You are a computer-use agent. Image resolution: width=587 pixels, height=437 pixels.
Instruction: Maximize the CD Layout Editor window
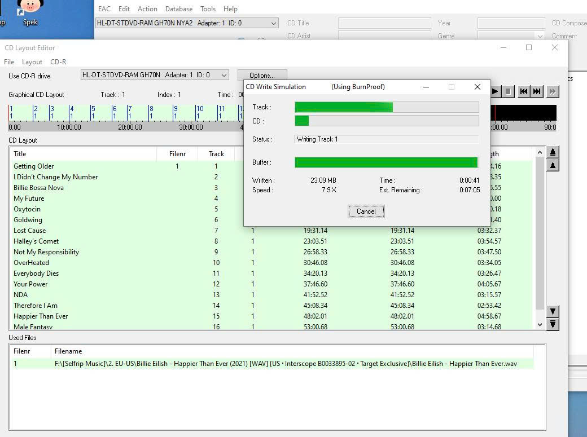tap(529, 47)
